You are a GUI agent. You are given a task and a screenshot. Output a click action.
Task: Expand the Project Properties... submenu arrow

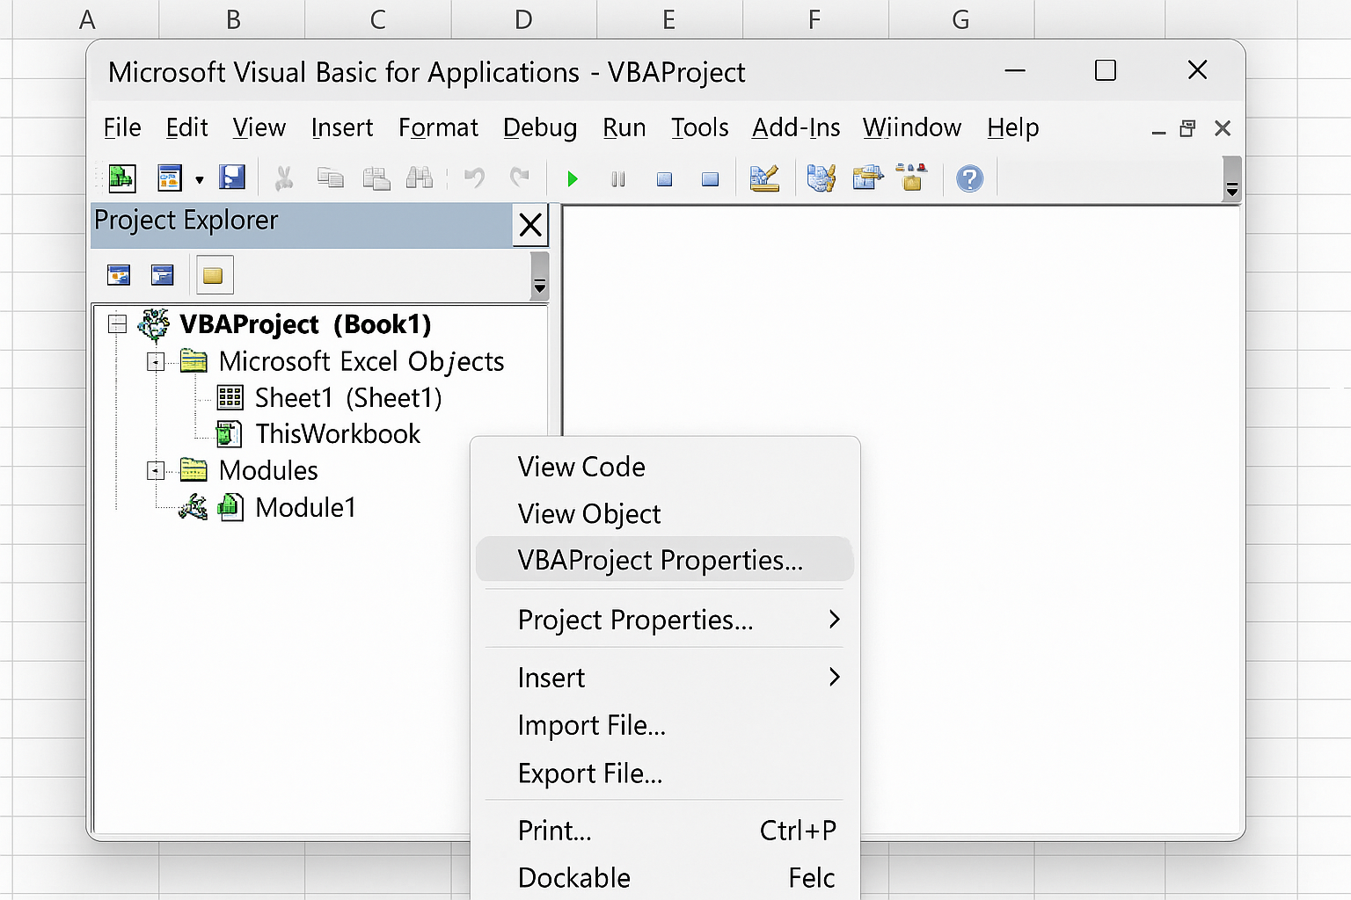[x=835, y=620]
